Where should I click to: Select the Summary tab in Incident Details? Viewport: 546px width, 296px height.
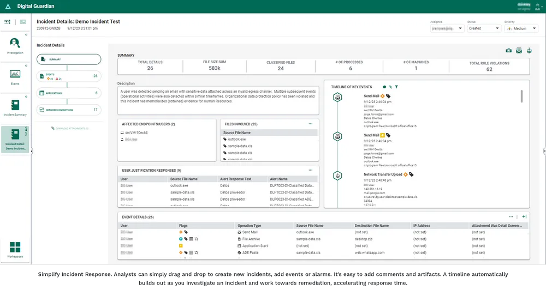click(x=69, y=59)
